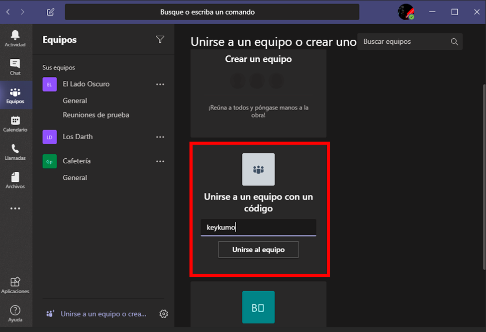
Task: Open the General channel under Cafetería
Action: tap(74, 177)
